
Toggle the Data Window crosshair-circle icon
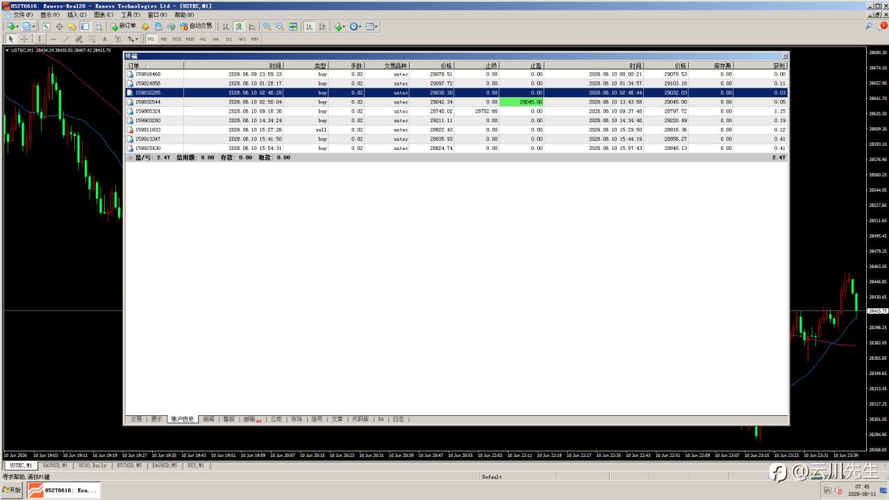pyautogui.click(x=59, y=26)
